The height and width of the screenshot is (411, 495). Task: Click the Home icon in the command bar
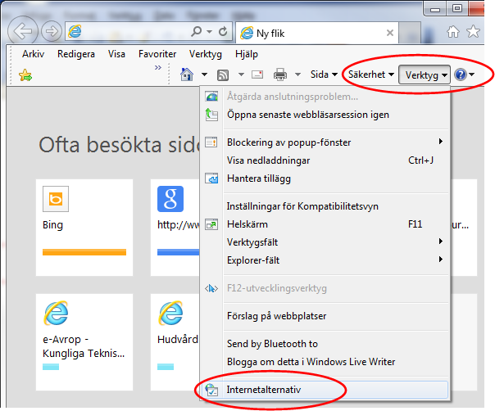point(187,75)
